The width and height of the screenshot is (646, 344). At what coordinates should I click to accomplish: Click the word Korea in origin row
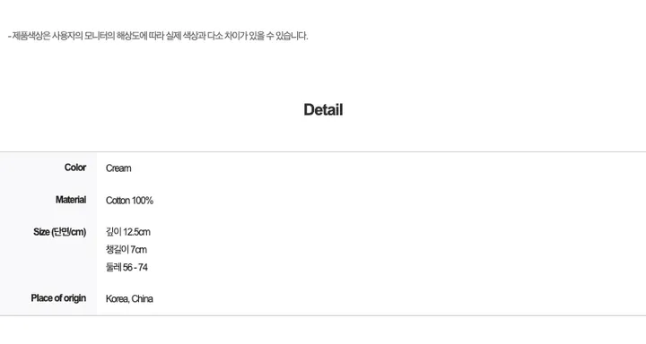coord(117,298)
